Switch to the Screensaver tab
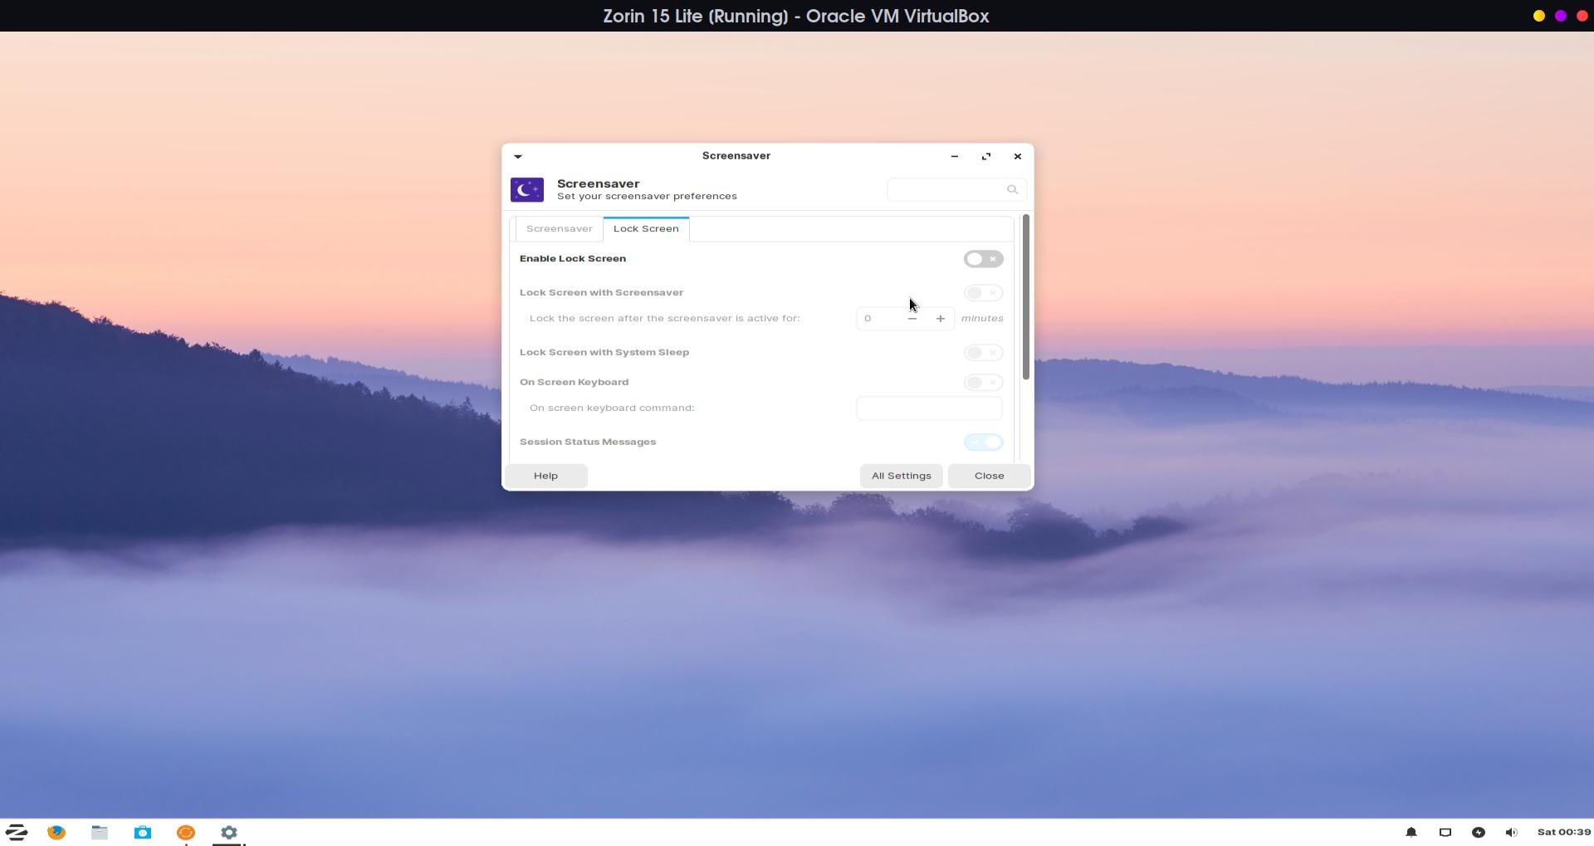1594x846 pixels. [559, 229]
